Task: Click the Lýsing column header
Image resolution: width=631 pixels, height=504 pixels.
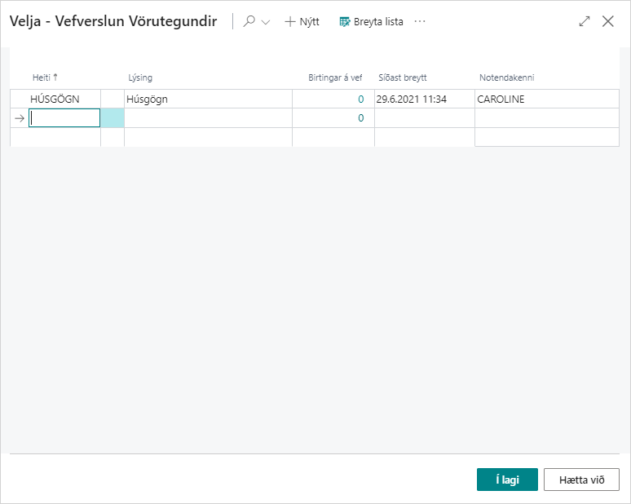Action: (140, 77)
